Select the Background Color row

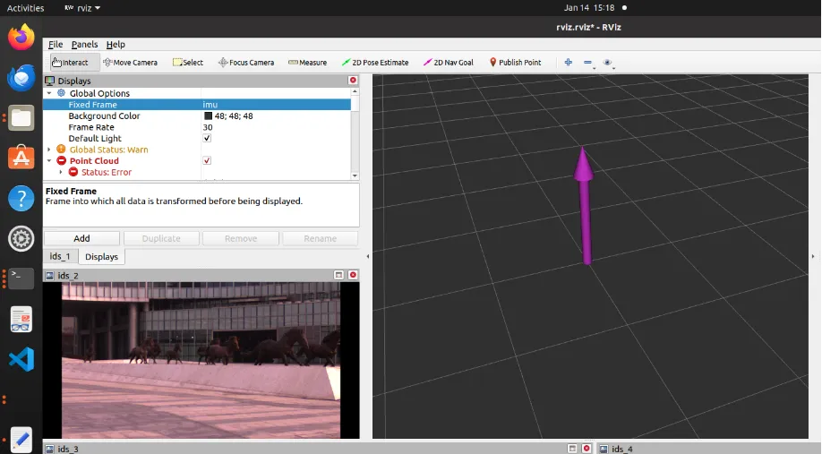coord(197,116)
